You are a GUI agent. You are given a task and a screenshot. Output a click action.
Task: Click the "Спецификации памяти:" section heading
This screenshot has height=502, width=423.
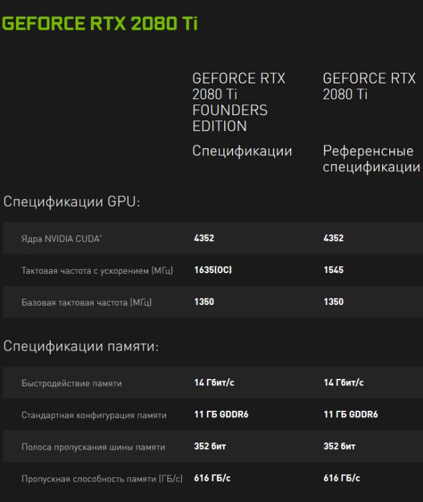[81, 346]
